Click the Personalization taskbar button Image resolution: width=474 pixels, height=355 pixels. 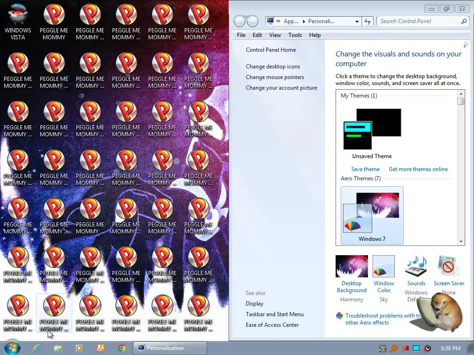point(170,348)
